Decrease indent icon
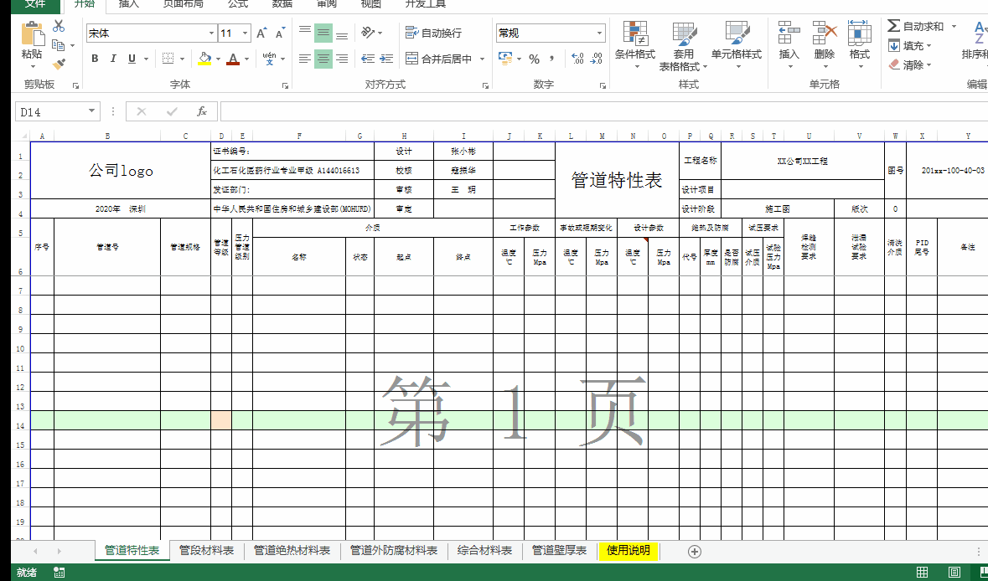 [x=369, y=59]
